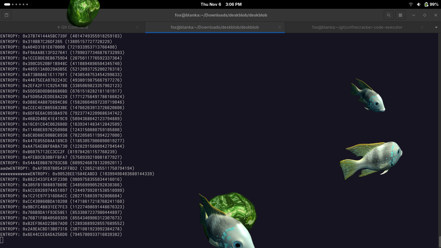Viewport: 441px width, 248px height.
Task: Click the large fish on the right
Action: click(x=372, y=159)
